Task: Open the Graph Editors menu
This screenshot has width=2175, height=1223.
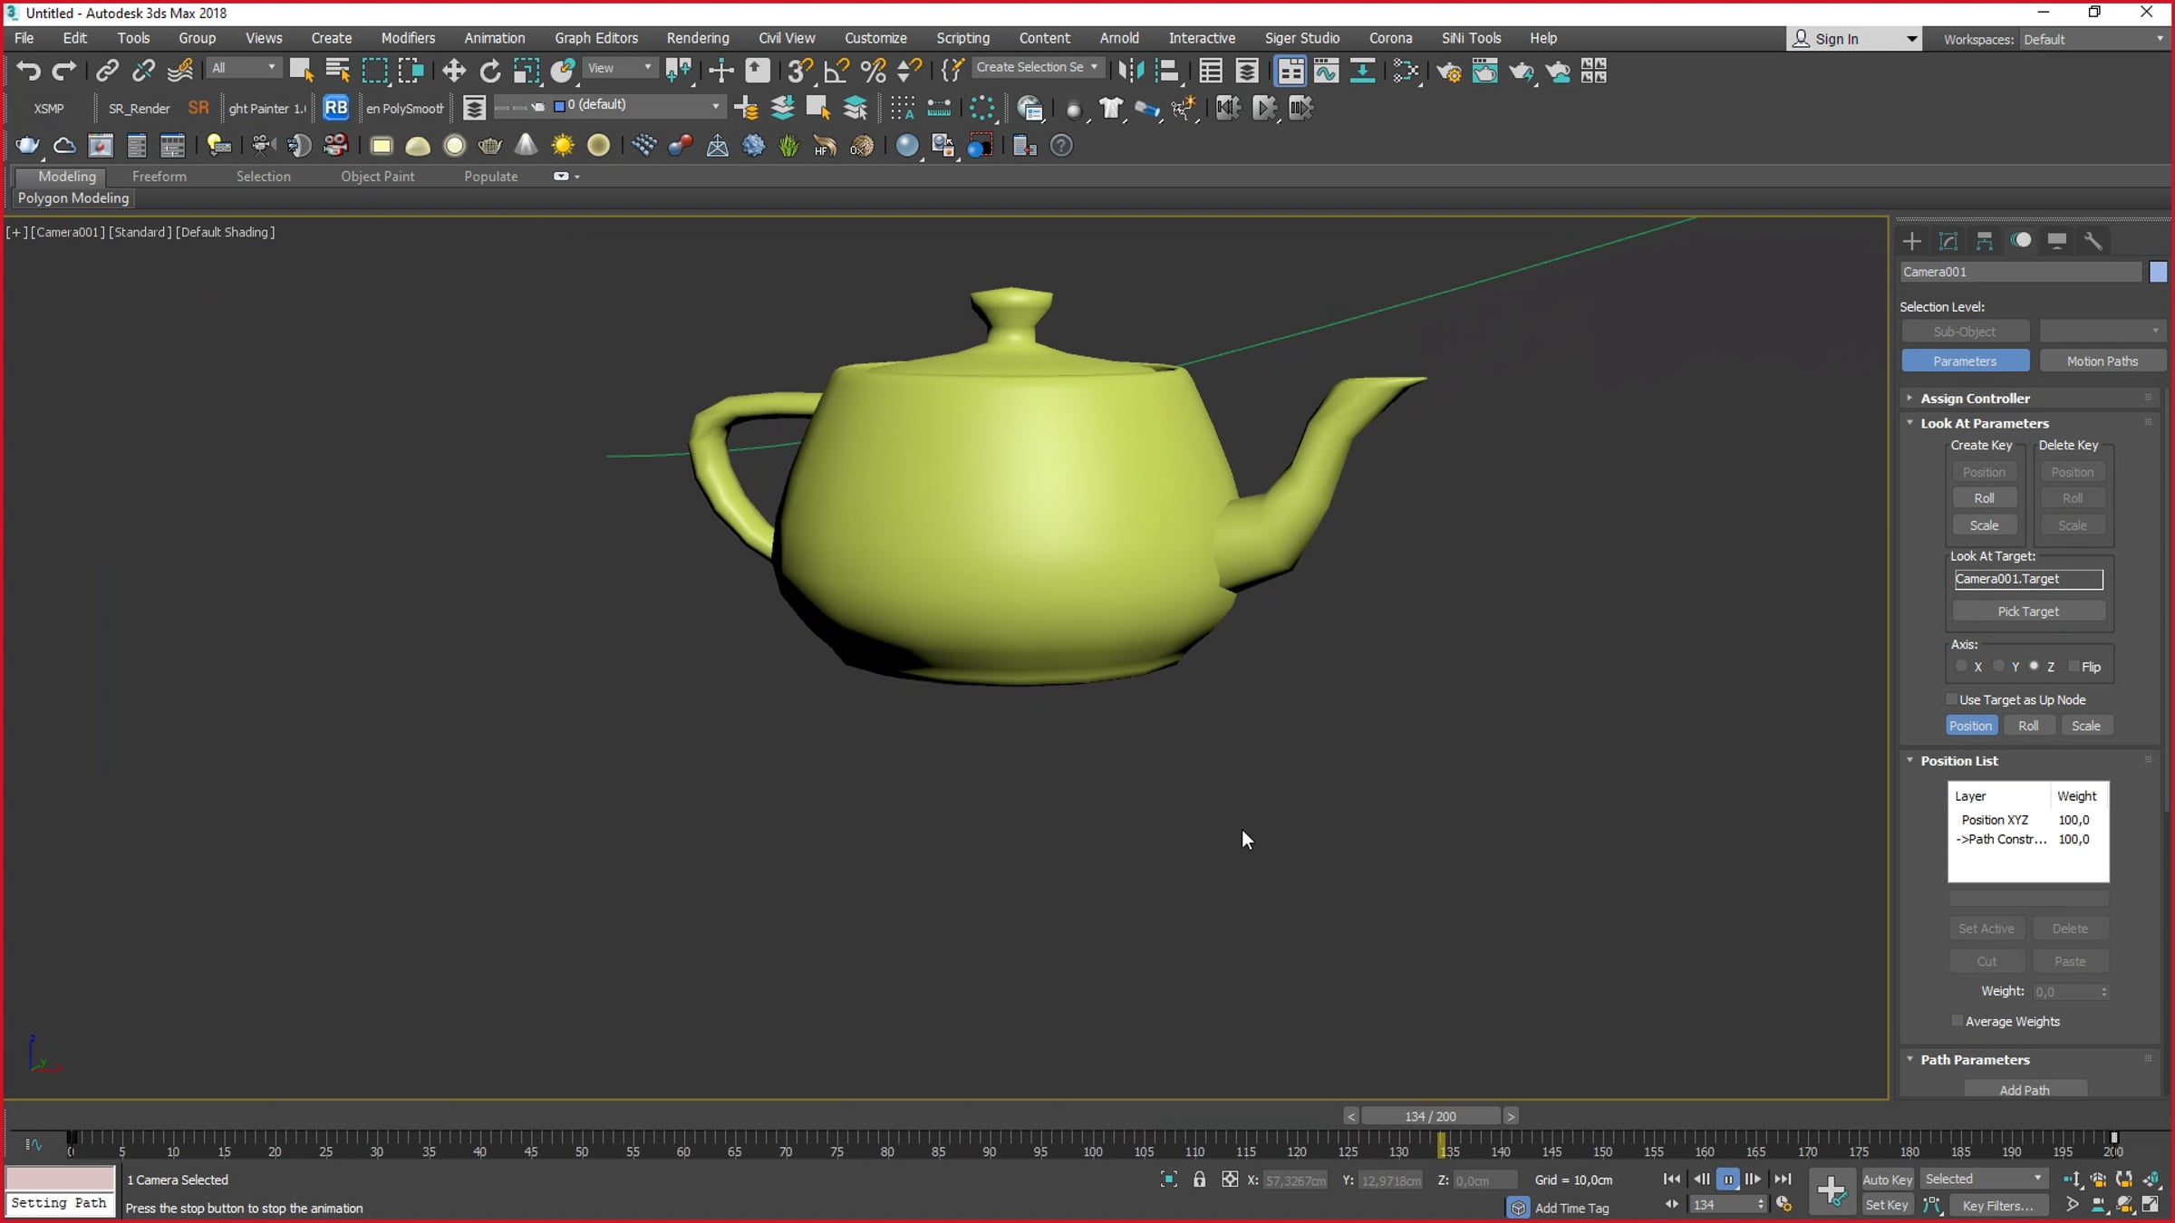Action: click(596, 38)
